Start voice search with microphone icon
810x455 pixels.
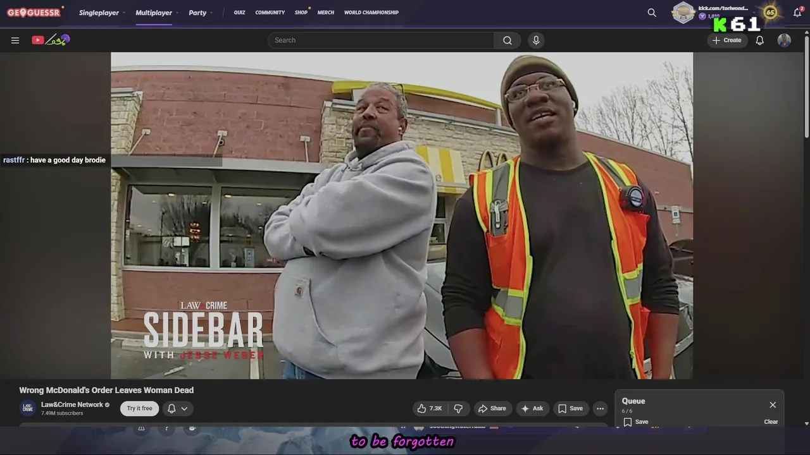coord(536,40)
